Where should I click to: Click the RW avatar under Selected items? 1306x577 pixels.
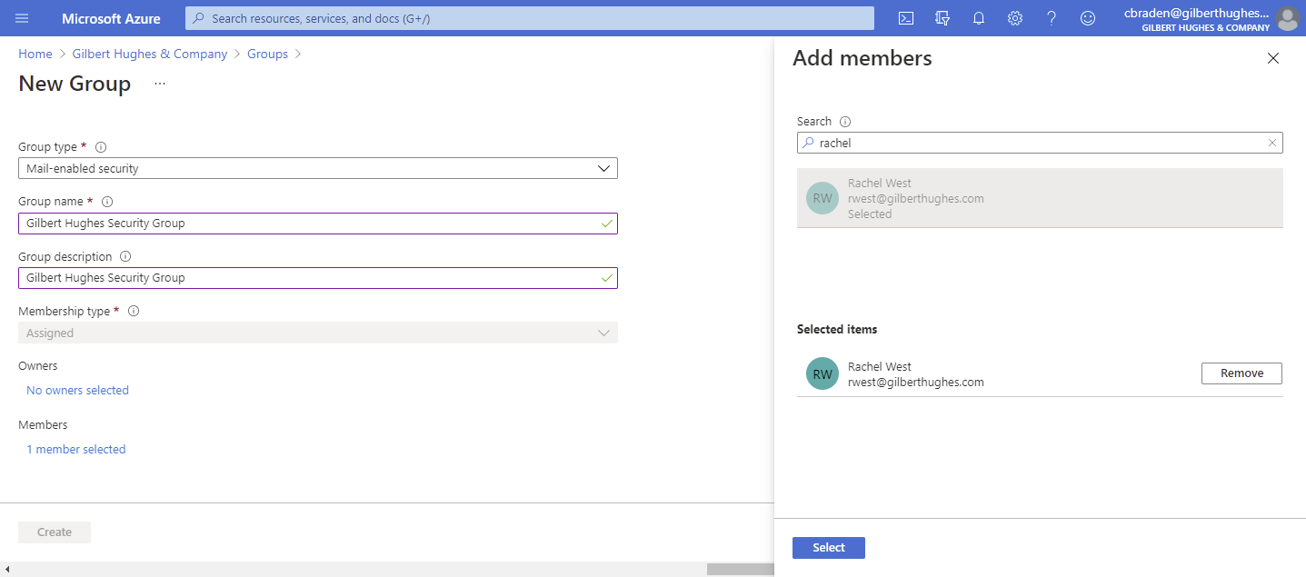[x=822, y=373]
